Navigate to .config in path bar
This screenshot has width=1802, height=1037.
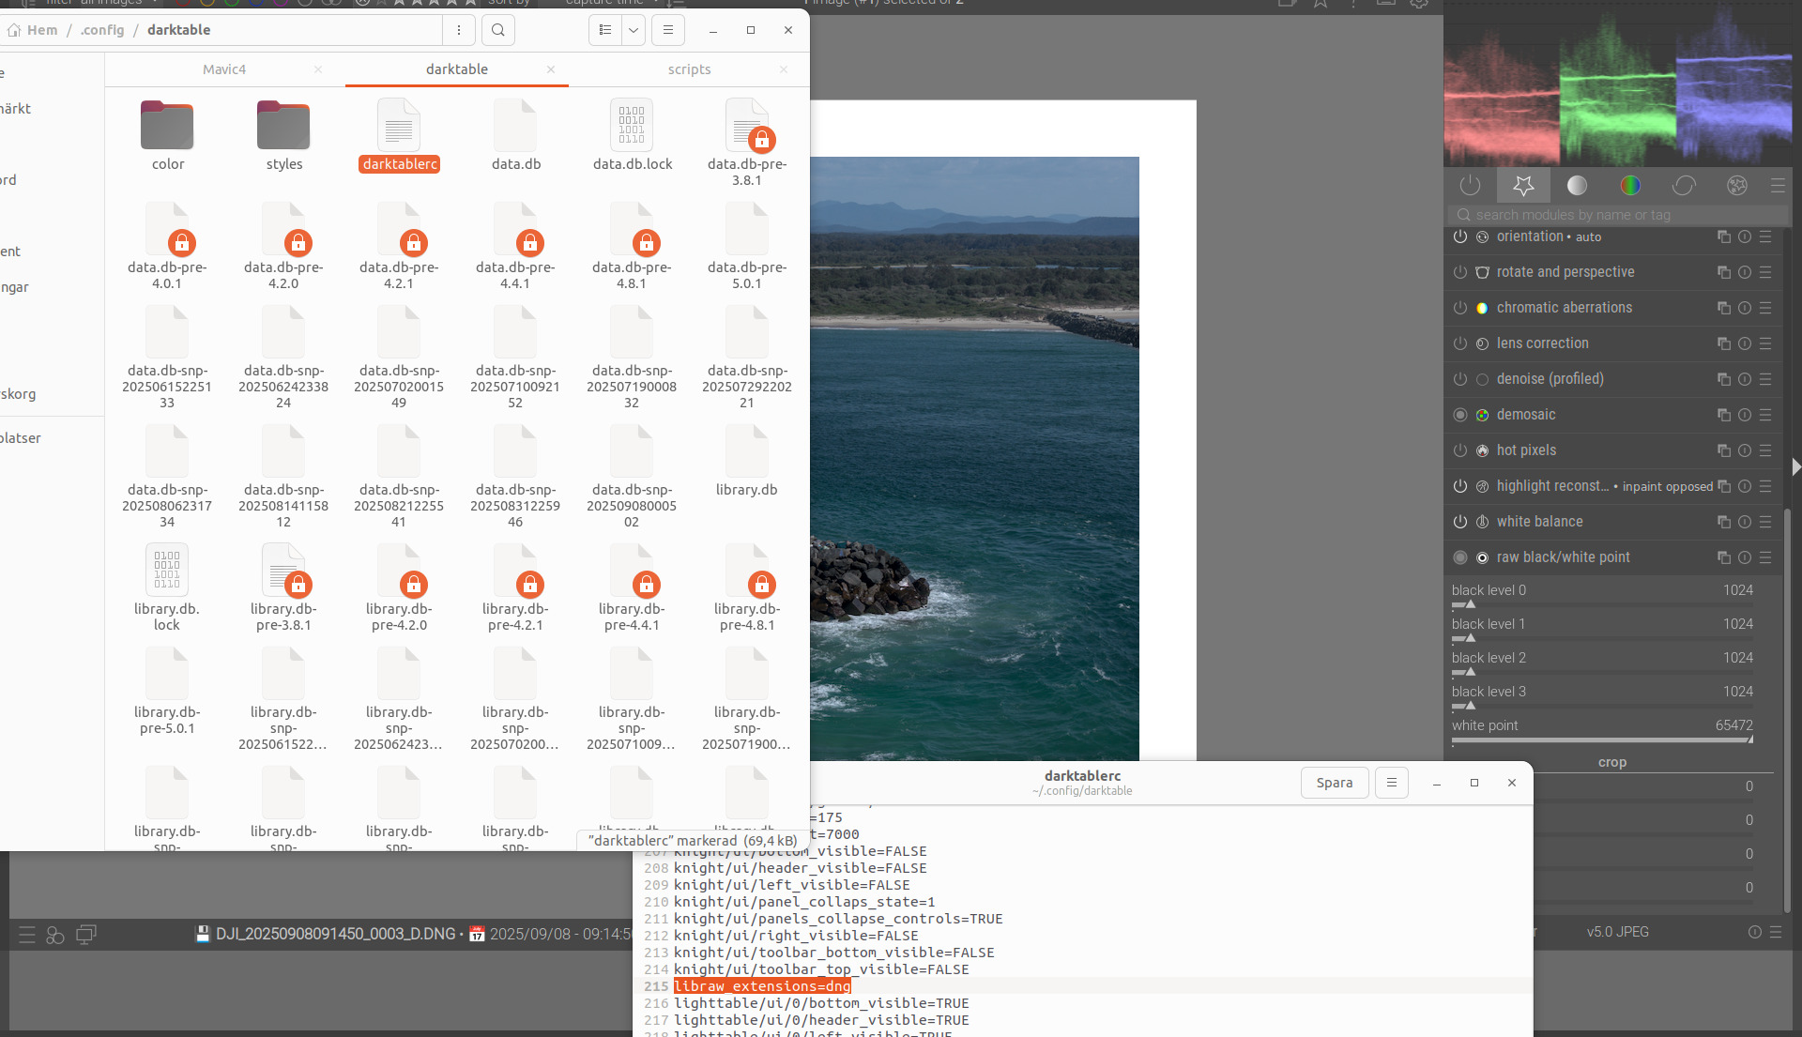pyautogui.click(x=102, y=30)
